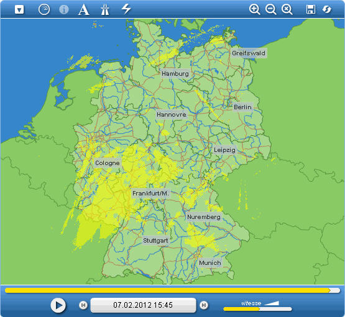The width and height of the screenshot is (345, 317).
Task: Open the dropdown arrow menu in toolbar
Action: click(19, 10)
